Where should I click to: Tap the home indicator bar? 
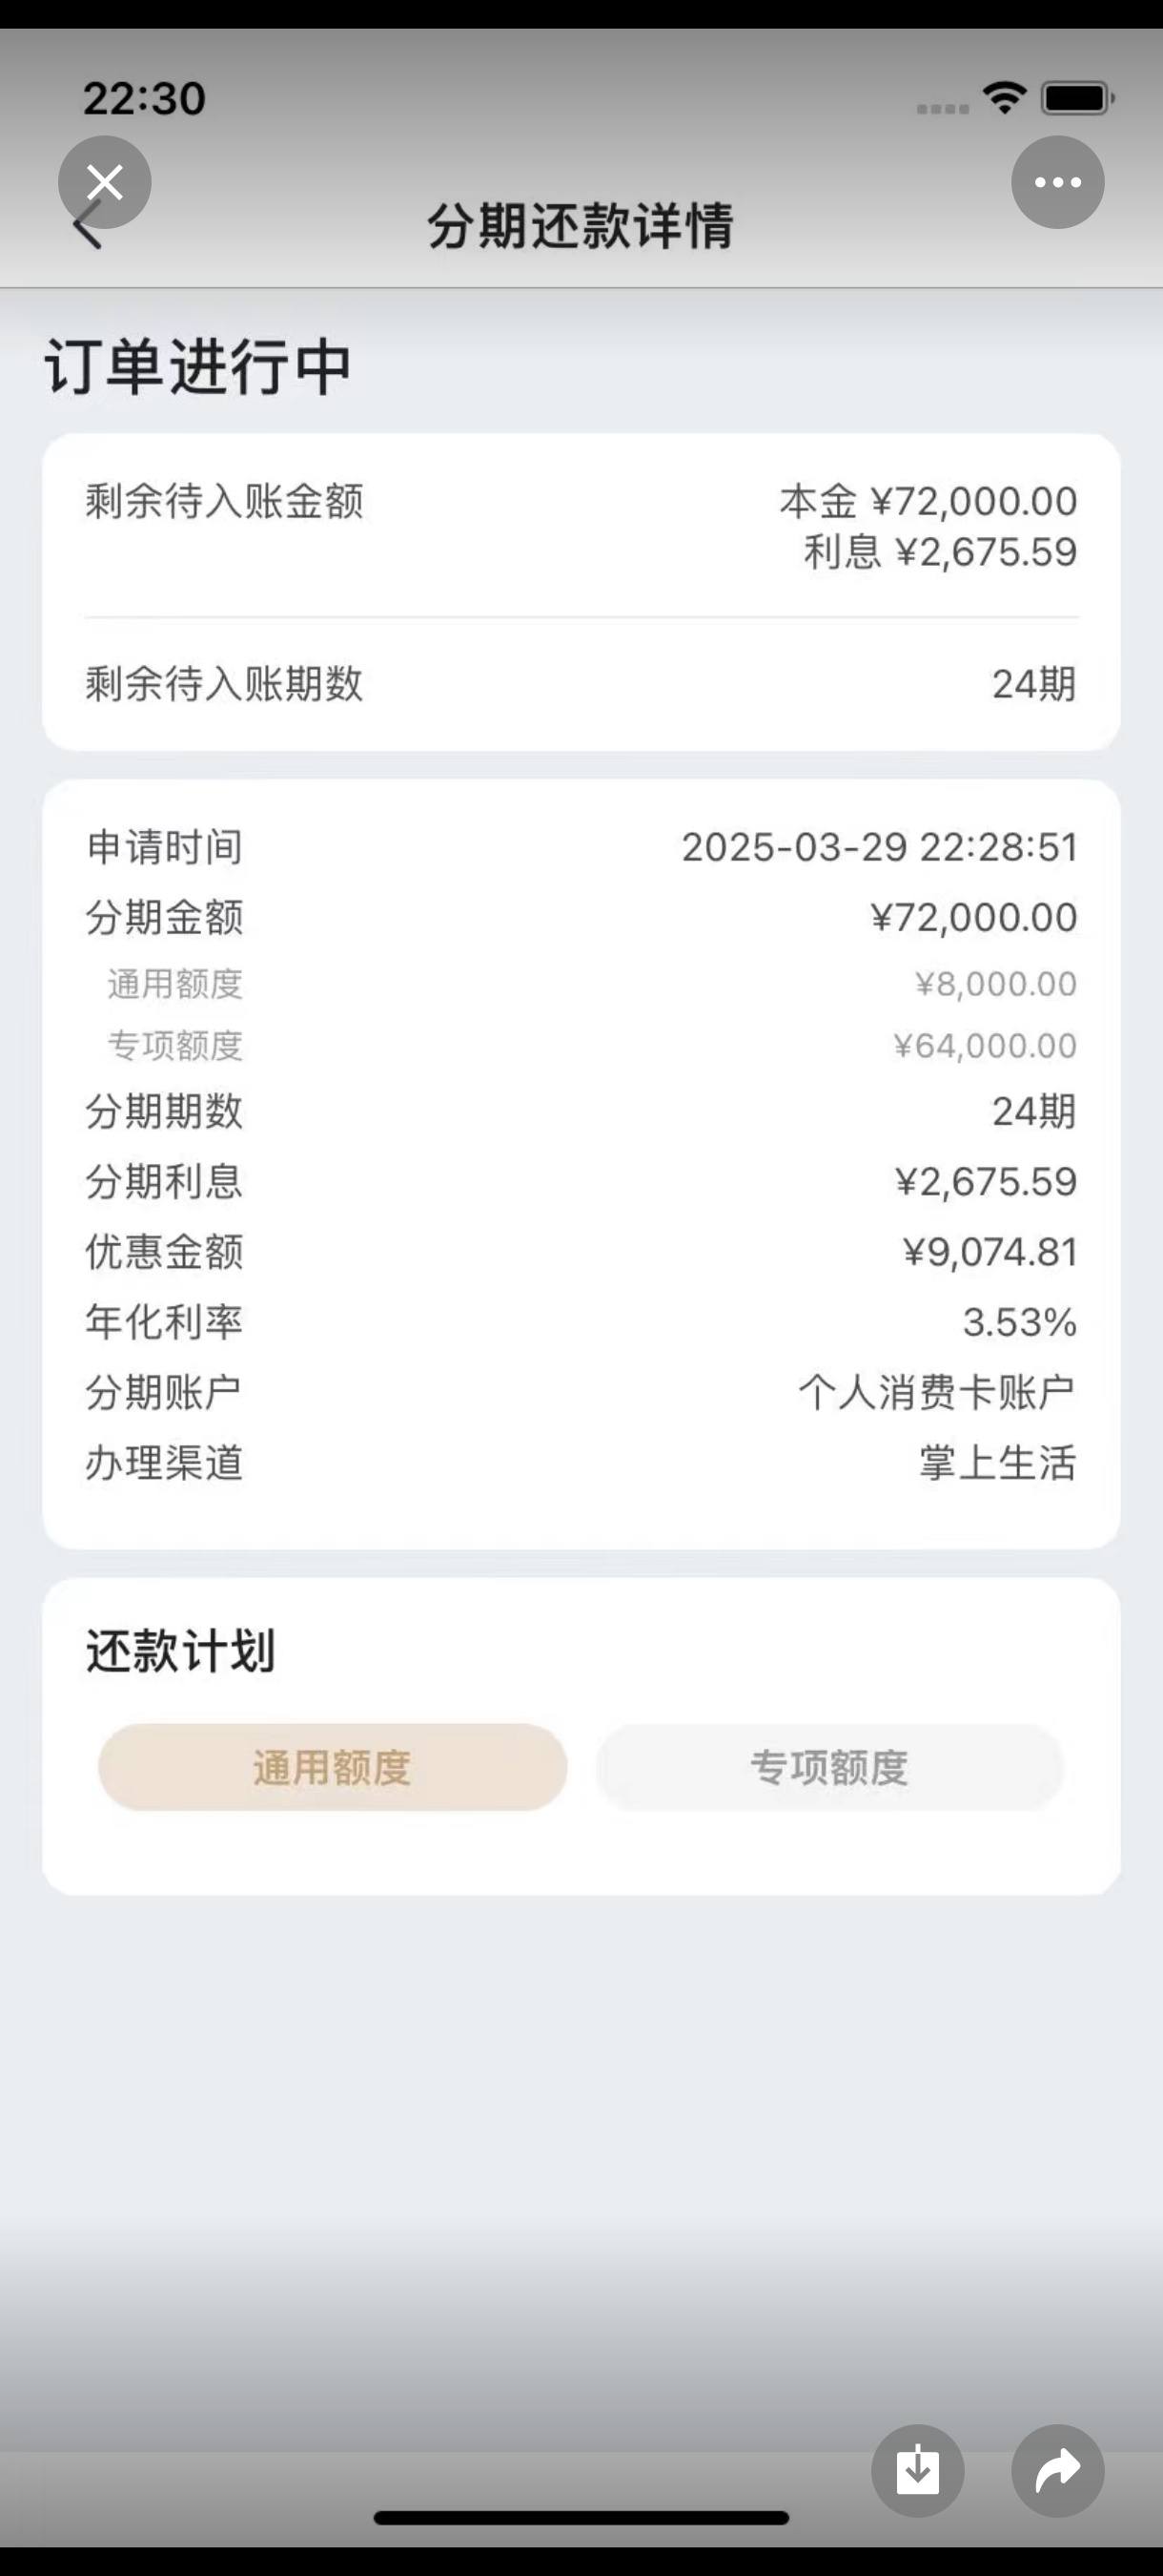581,2518
